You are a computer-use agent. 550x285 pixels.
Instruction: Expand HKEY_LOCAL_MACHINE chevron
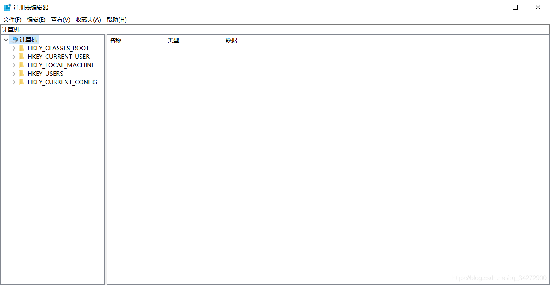pos(14,65)
